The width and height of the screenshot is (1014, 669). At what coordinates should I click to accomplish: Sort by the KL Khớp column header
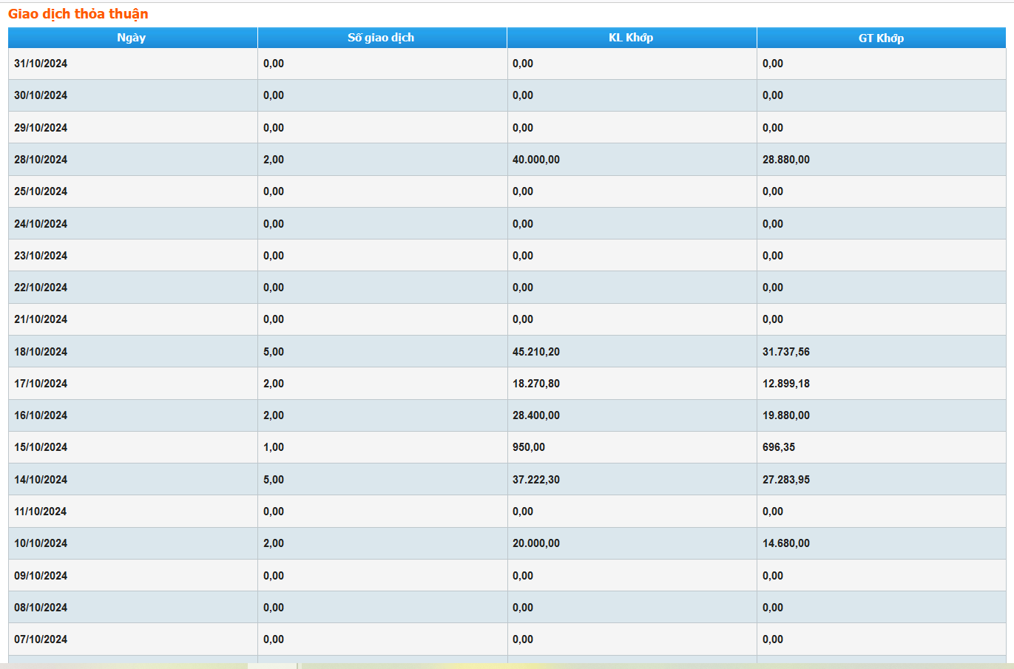coord(631,38)
